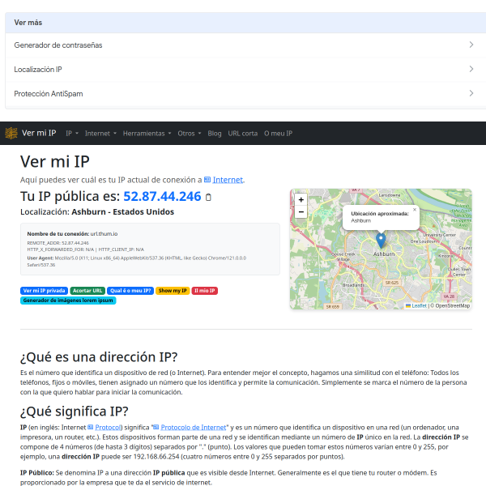Click the IP address 52.87.44.246
The image size is (486, 486).
(x=162, y=197)
